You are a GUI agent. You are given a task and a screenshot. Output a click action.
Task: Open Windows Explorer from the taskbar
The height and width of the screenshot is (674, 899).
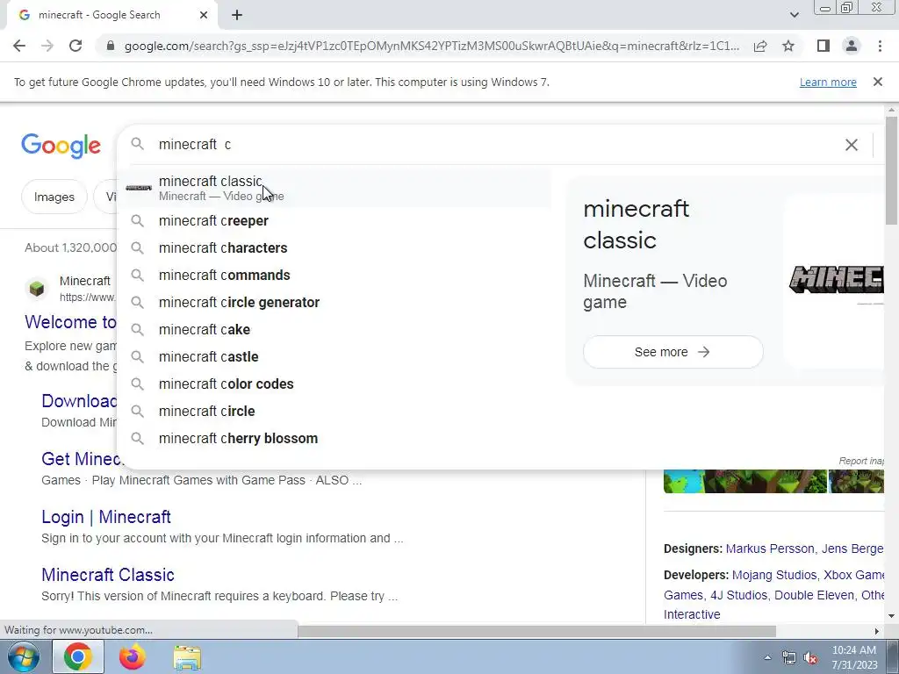pyautogui.click(x=187, y=657)
